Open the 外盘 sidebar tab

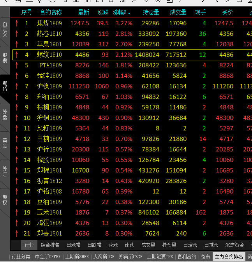click(x=5, y=114)
